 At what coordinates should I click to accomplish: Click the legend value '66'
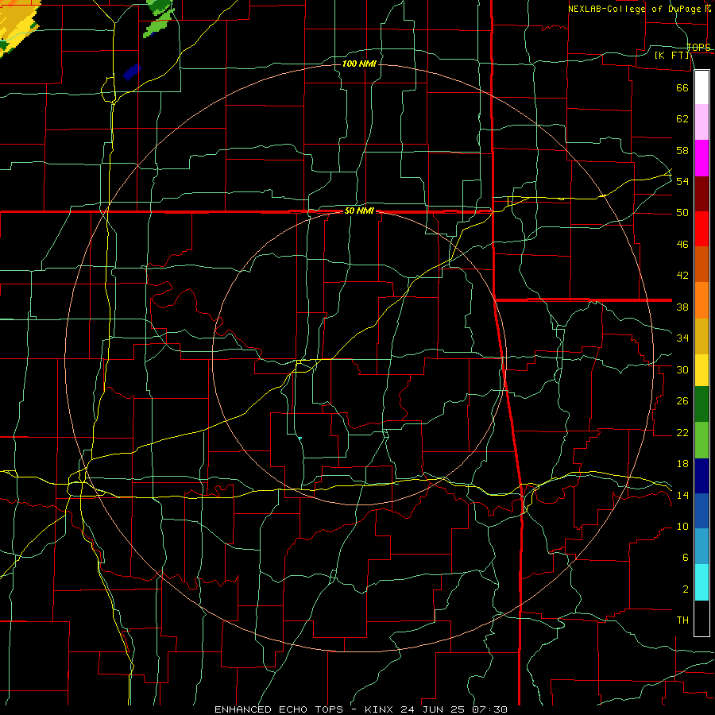pos(682,87)
